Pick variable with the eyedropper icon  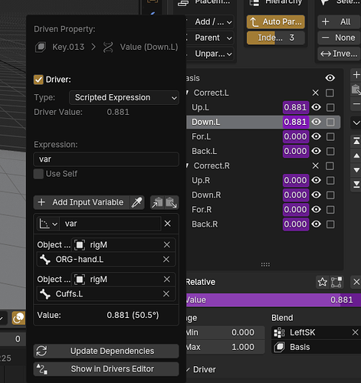[x=137, y=202]
